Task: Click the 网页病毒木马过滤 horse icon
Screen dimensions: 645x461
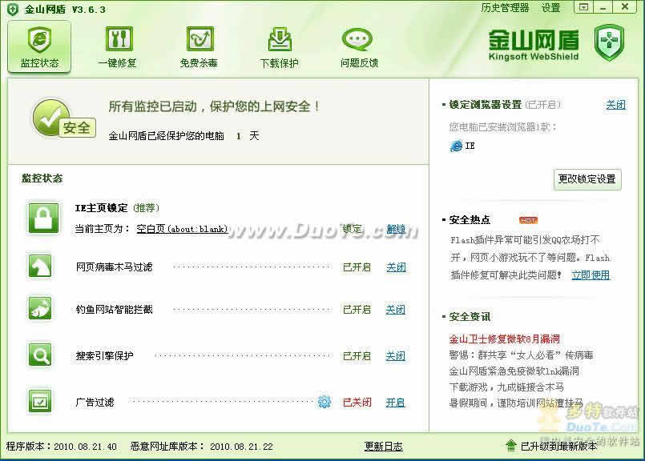Action: 40,266
